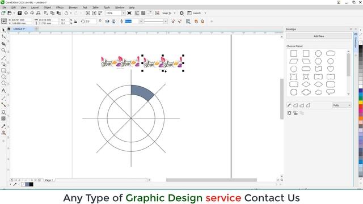
Task: Open the outline width dropdown
Action: [x=141, y=22]
